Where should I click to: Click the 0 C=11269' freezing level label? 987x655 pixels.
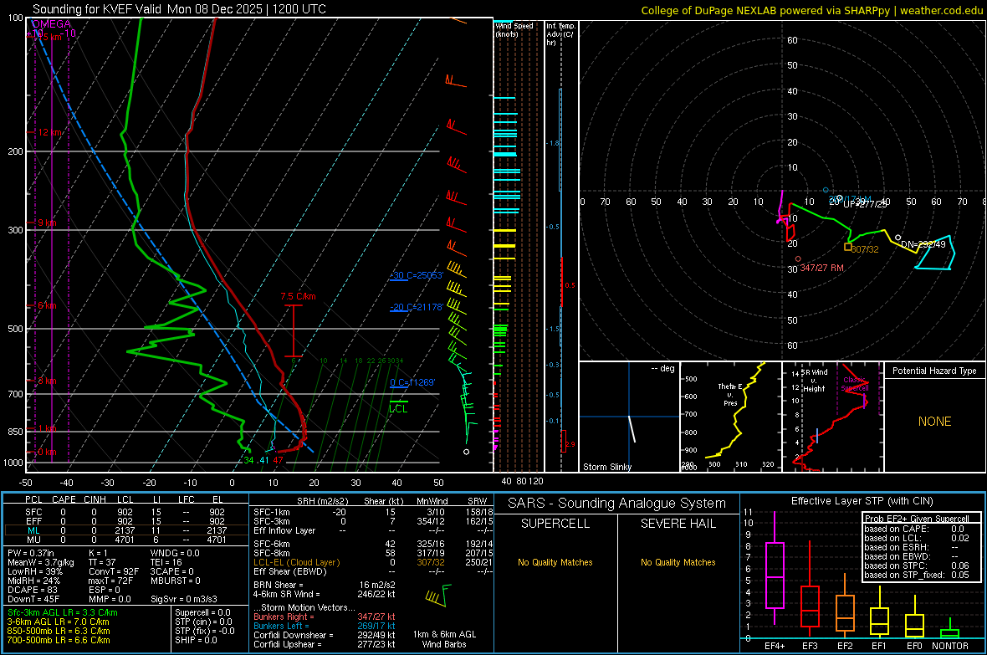pos(412,382)
